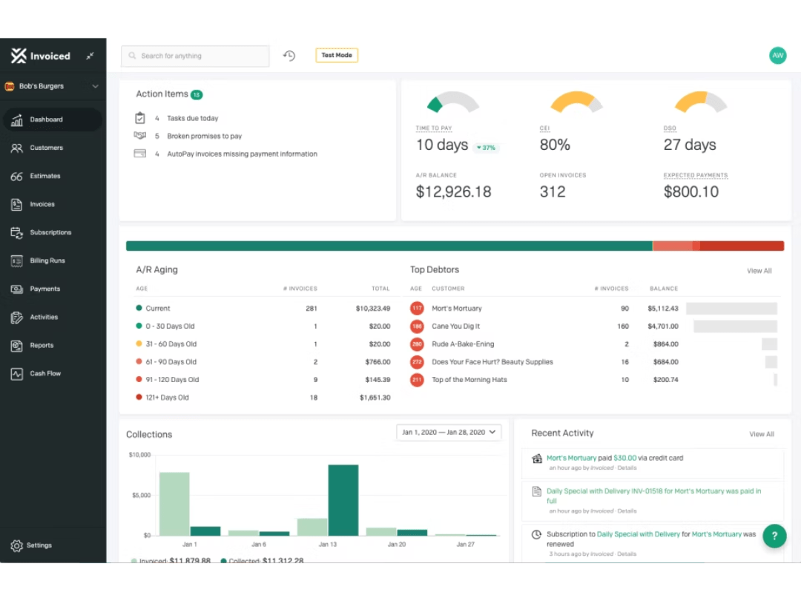This screenshot has width=801, height=601.
Task: Open the Customers section in sidebar
Action: click(46, 147)
